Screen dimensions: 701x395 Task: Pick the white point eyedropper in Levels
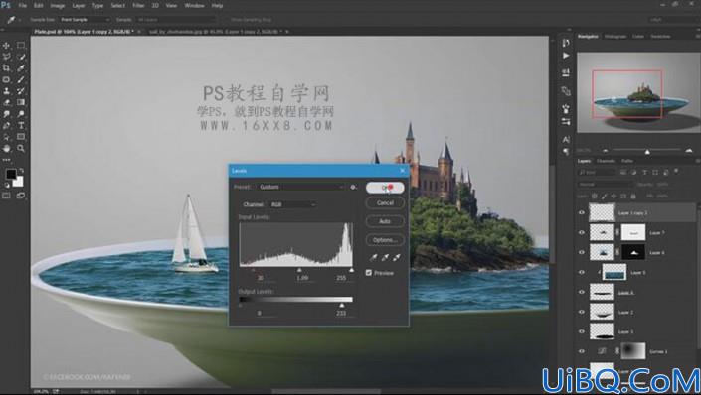396,257
